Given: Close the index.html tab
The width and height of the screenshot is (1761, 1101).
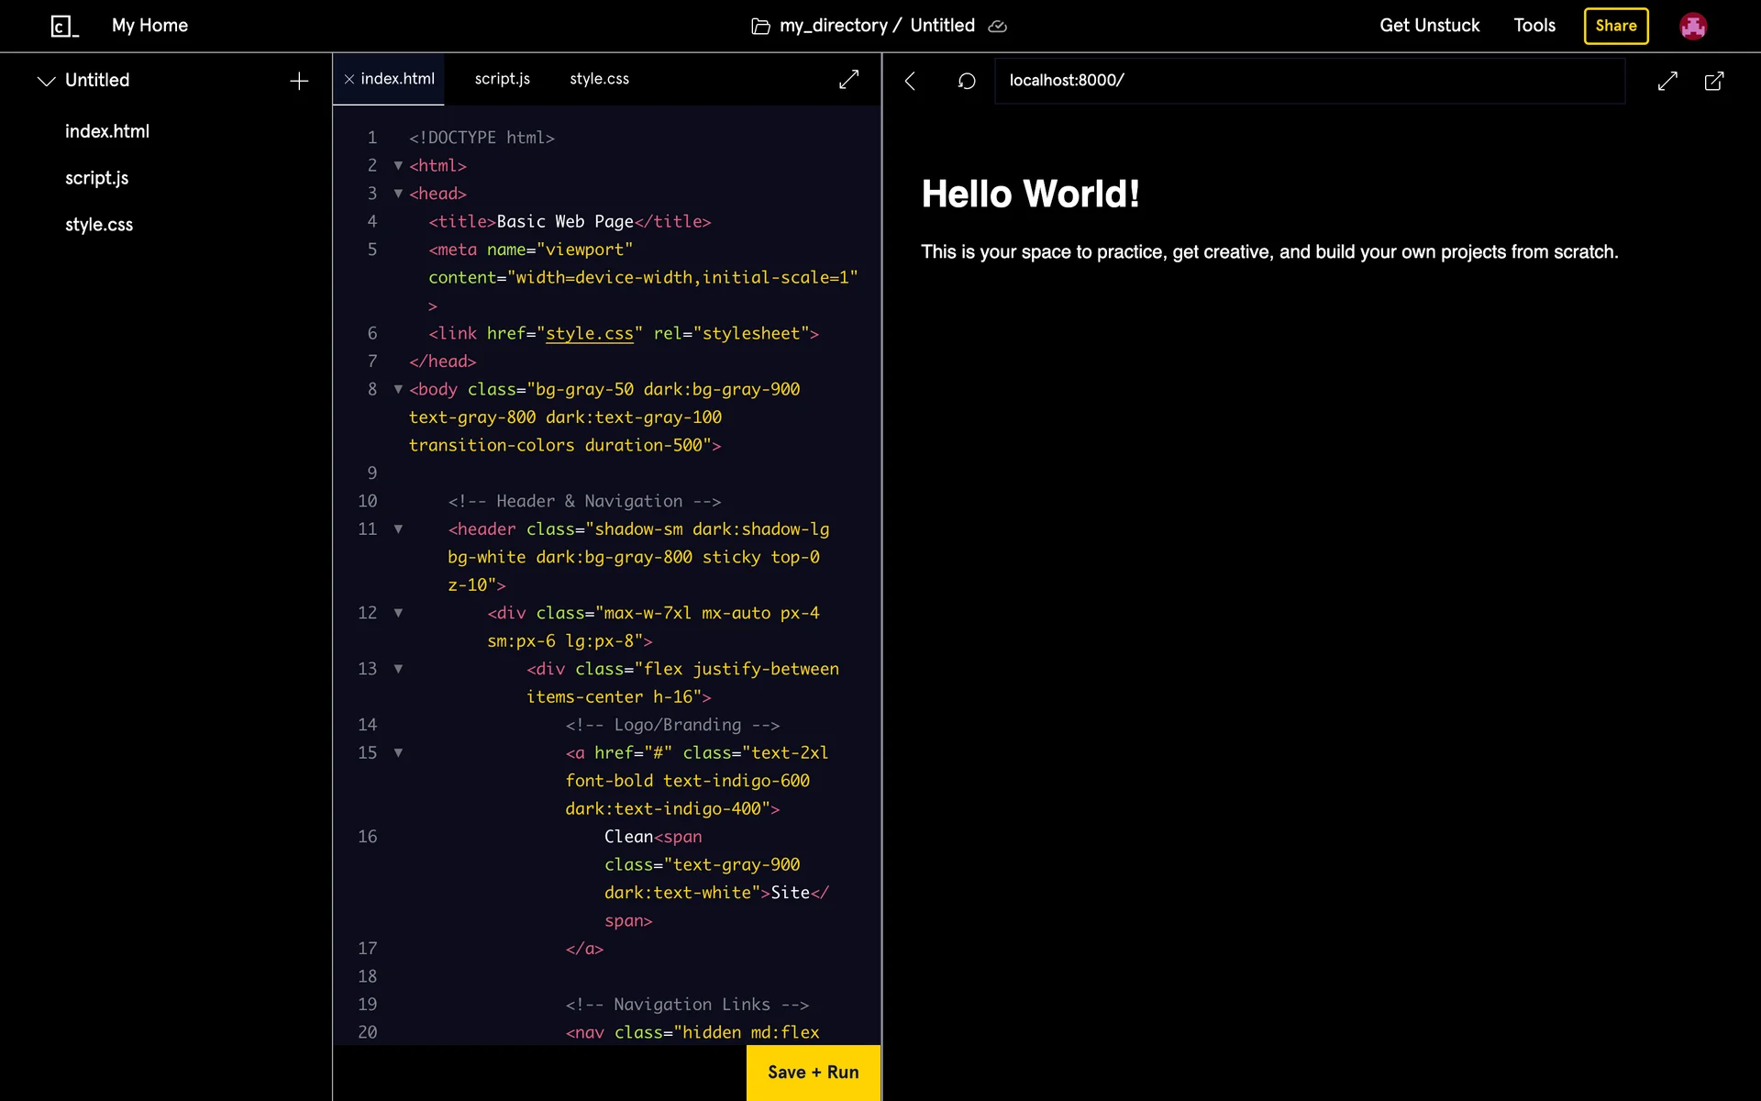Looking at the screenshot, I should (349, 80).
